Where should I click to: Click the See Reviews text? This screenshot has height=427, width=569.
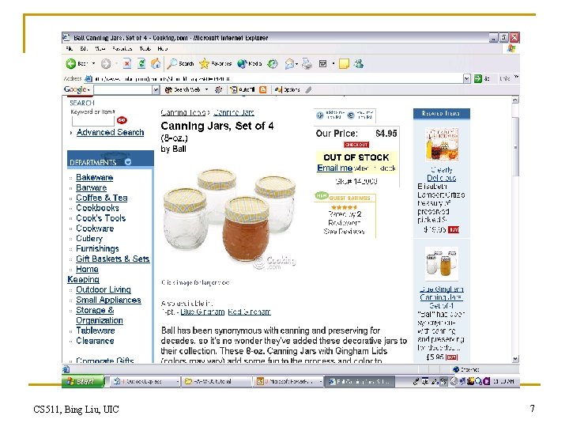coord(344,231)
